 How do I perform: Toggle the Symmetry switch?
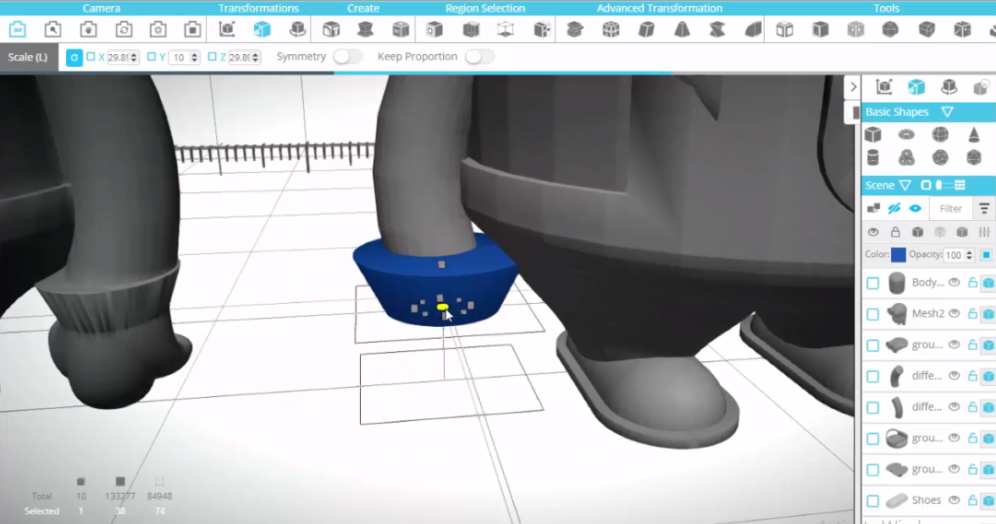click(347, 57)
